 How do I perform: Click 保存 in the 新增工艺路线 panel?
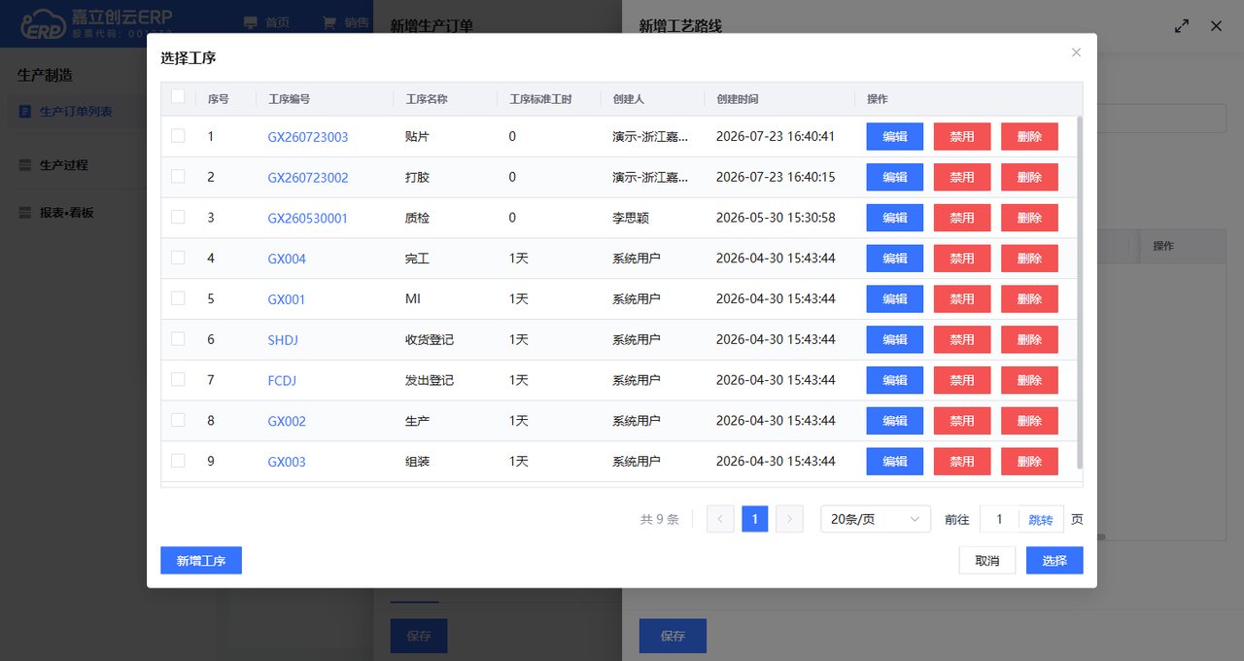tap(673, 636)
